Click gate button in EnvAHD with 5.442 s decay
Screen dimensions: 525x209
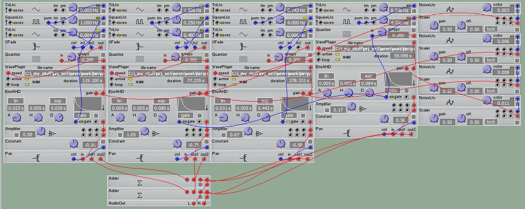pyautogui.click(x=289, y=115)
